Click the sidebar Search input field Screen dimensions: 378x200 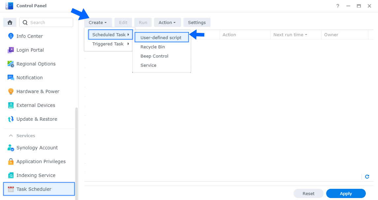pyautogui.click(x=49, y=22)
